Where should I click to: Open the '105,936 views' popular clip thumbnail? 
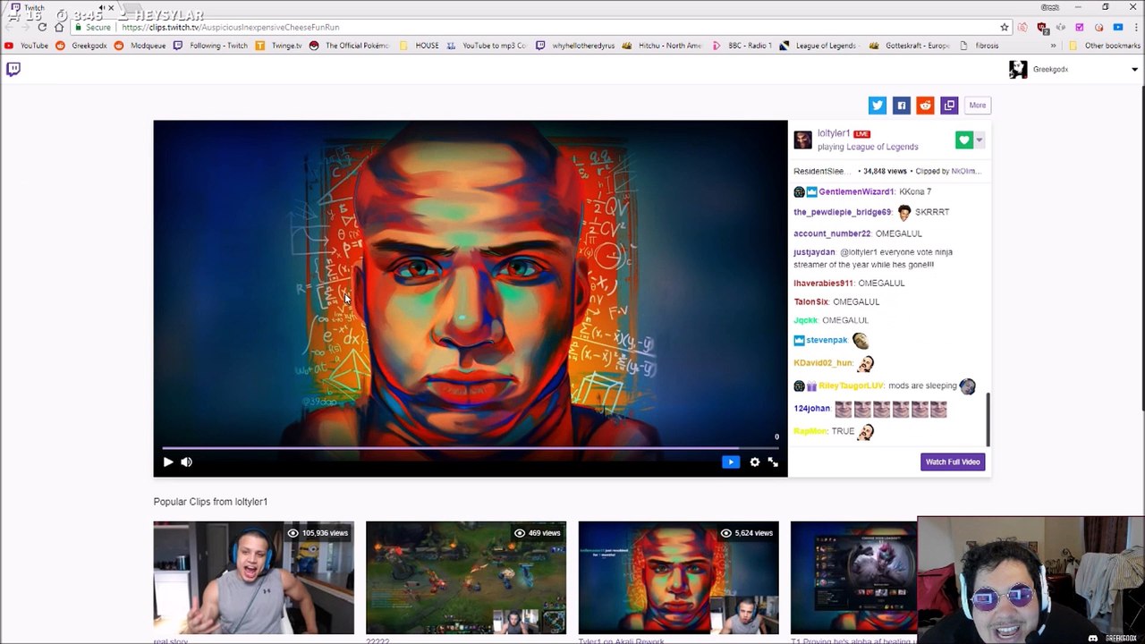(253, 578)
